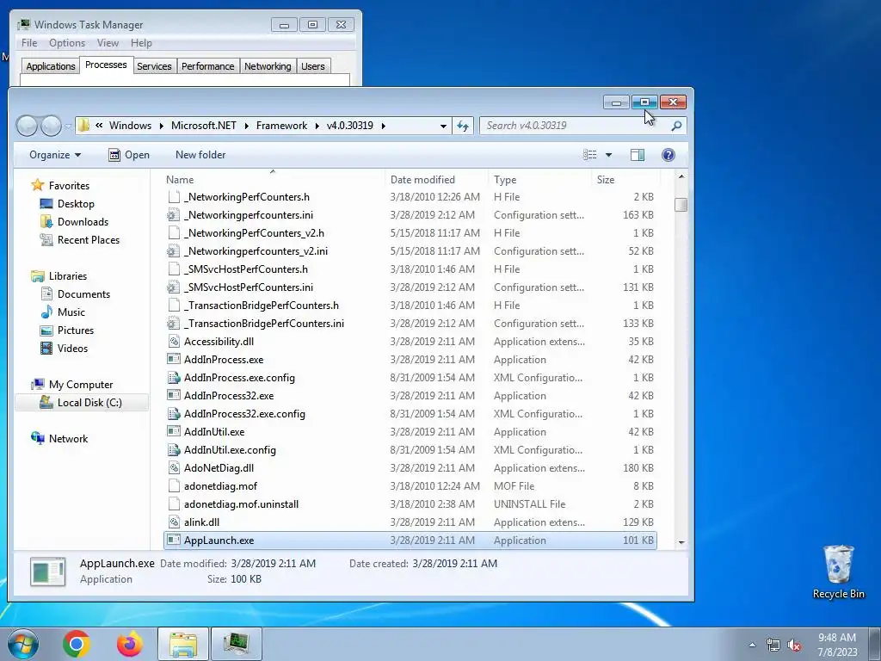Switch to Applications tab in Task Manager
881x661 pixels.
pos(51,66)
